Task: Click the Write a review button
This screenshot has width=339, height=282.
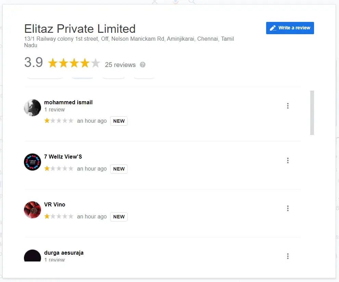Action: click(x=290, y=28)
